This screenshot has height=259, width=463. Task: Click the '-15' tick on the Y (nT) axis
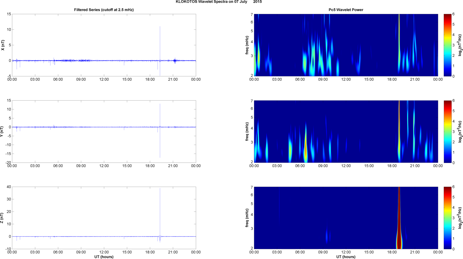(8, 154)
